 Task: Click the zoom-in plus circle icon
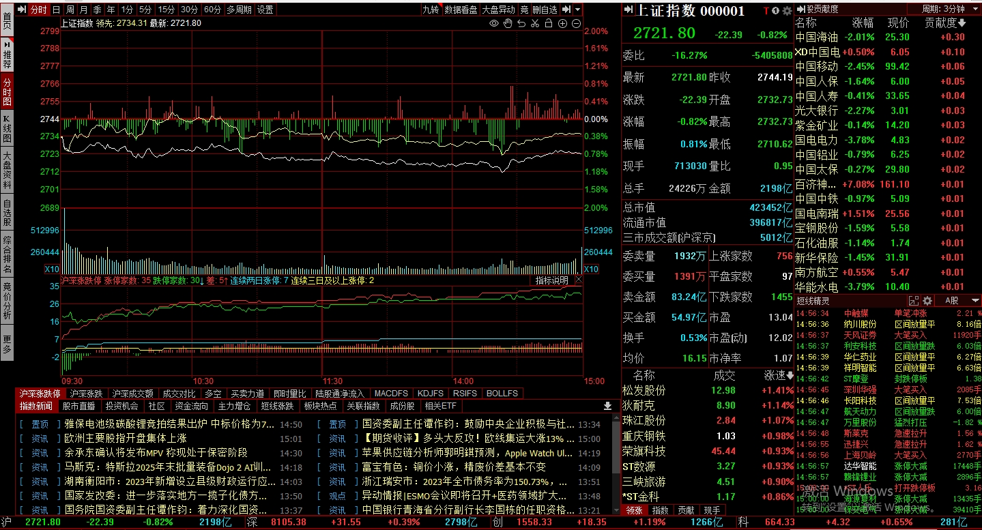563,23
